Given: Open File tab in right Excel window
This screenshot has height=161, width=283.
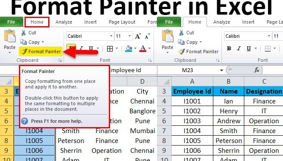Looking at the screenshot, I should [x=169, y=22].
